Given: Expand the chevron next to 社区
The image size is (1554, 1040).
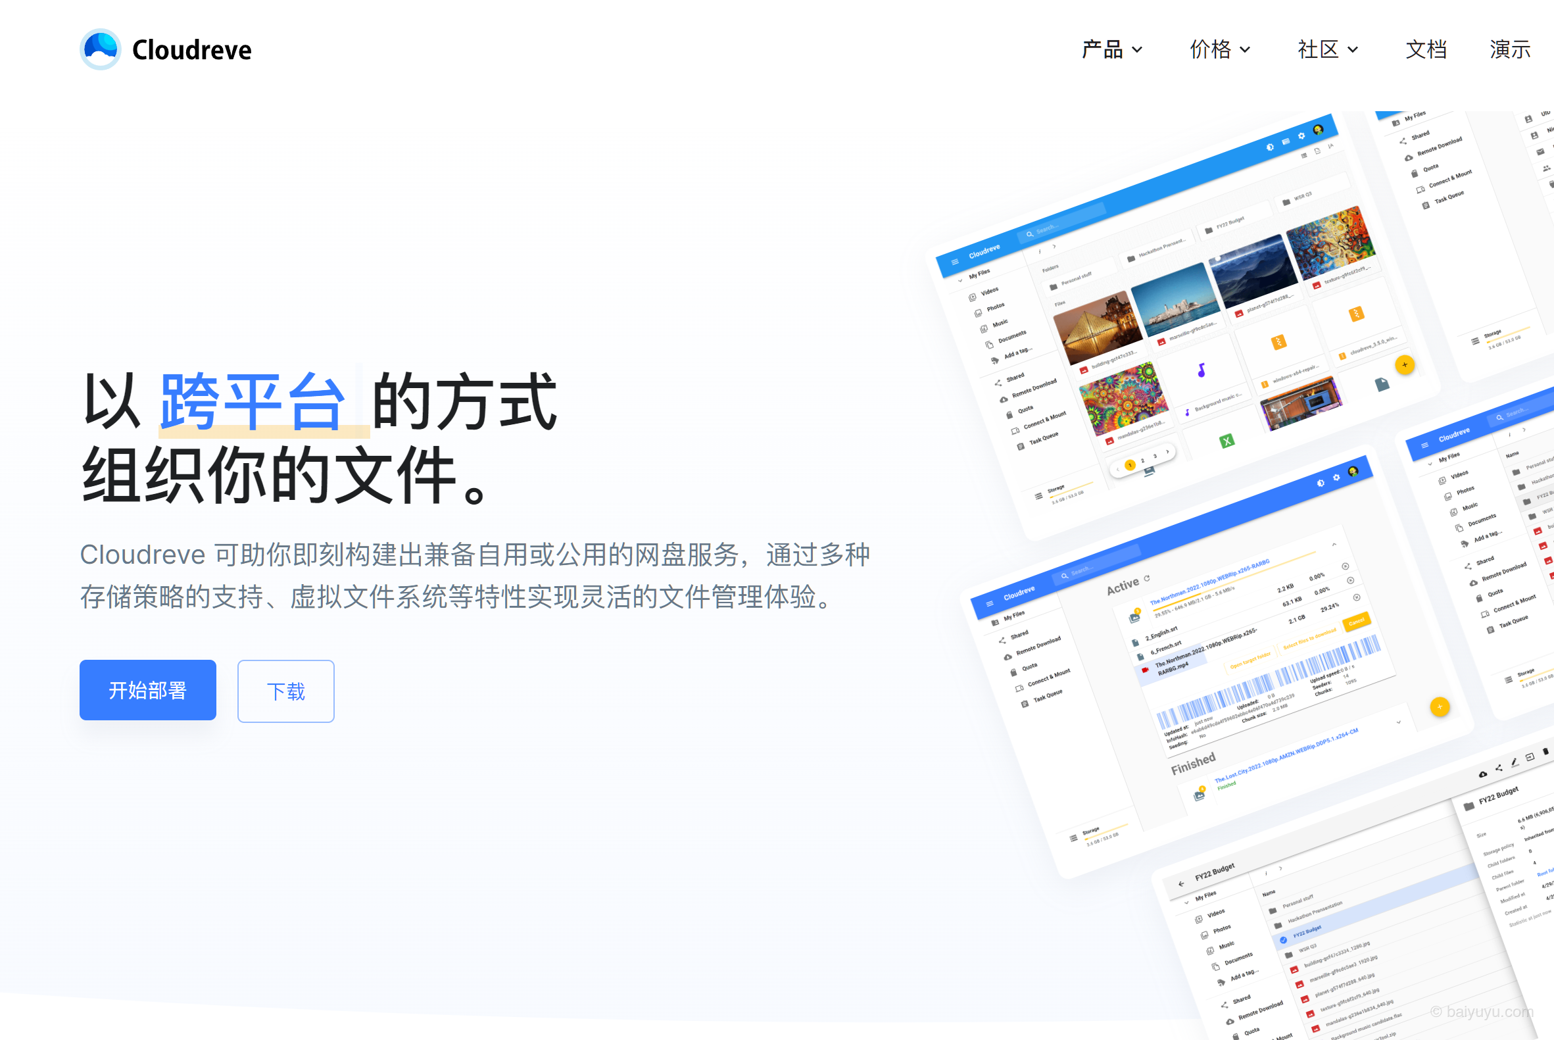Looking at the screenshot, I should 1353,50.
